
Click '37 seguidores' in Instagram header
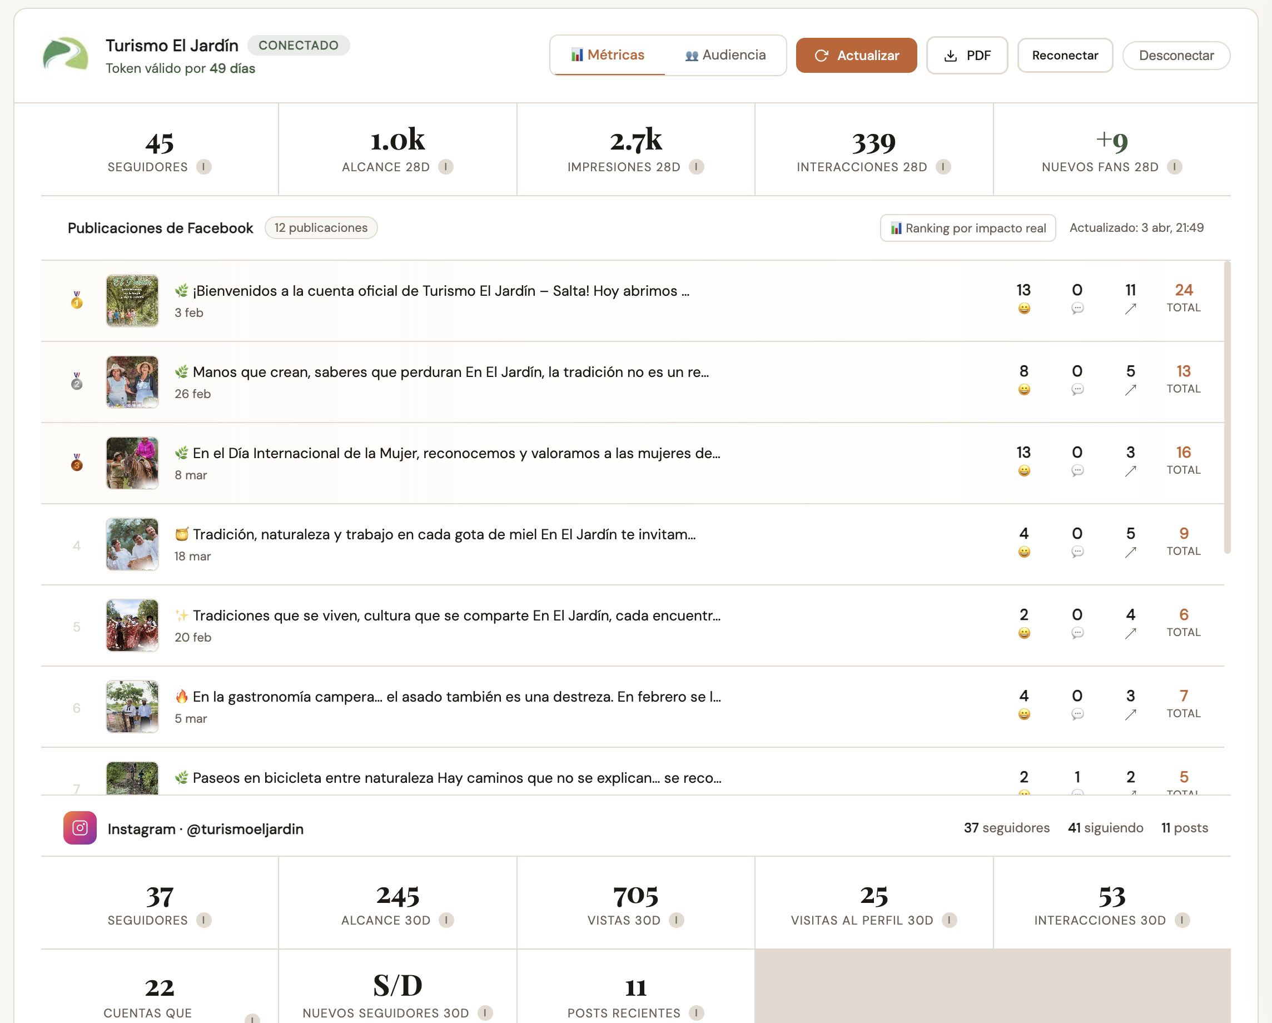[x=1007, y=828]
